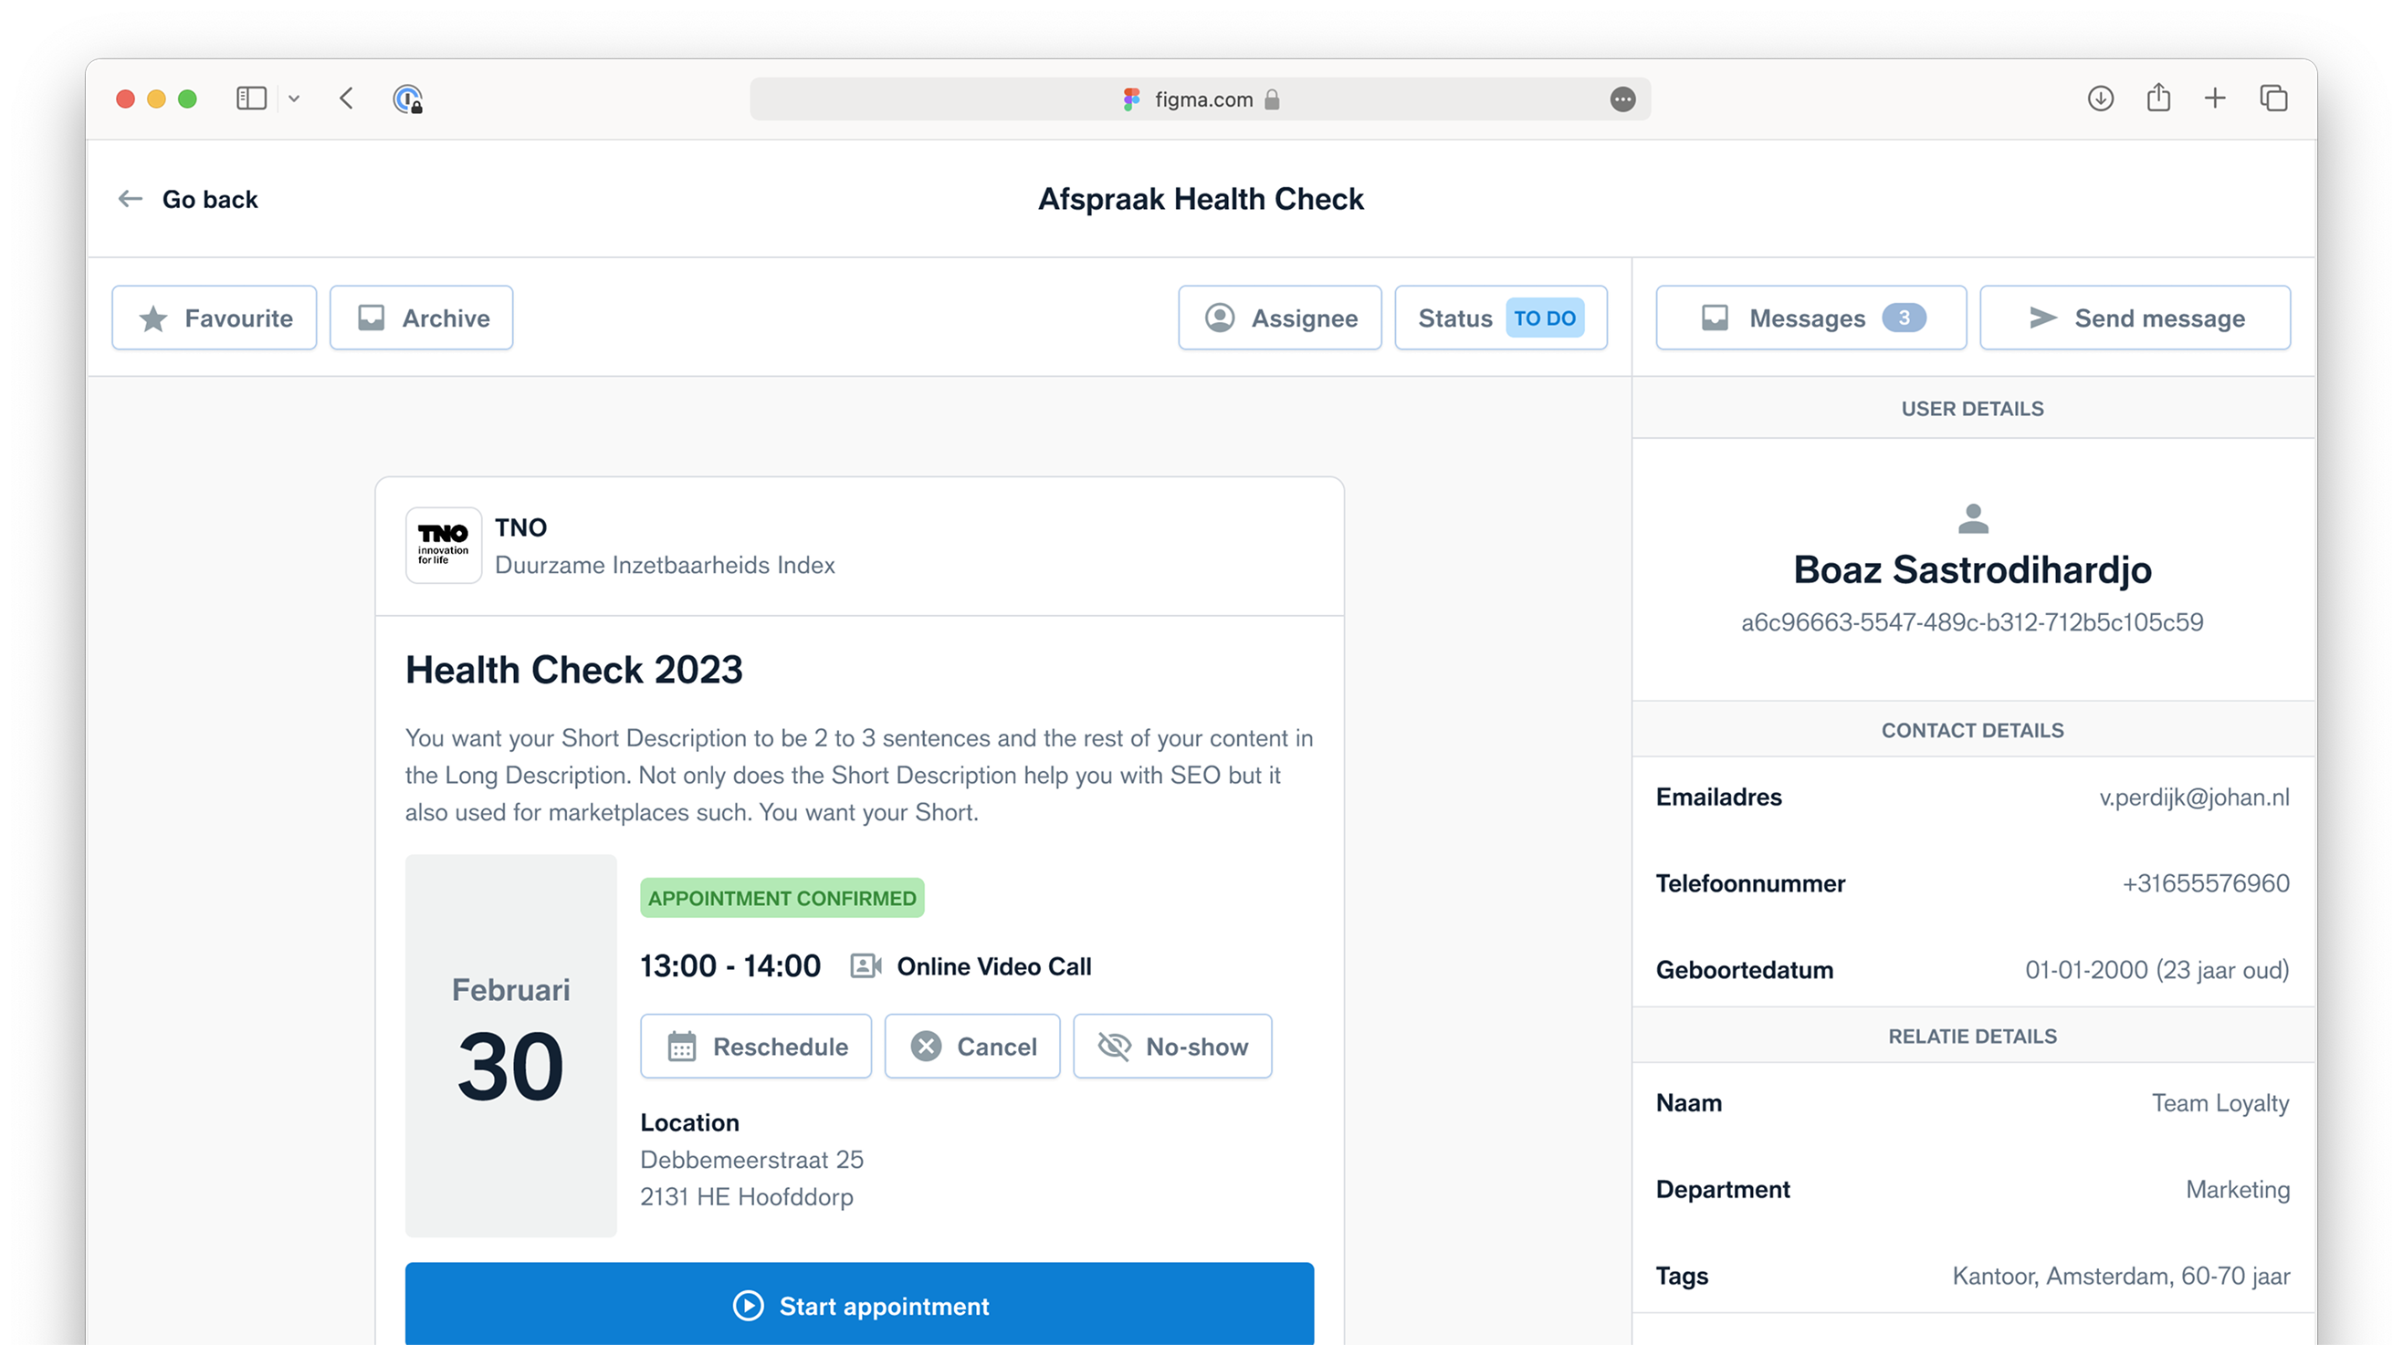Open the Assignee selector
2403x1345 pixels.
(1279, 318)
